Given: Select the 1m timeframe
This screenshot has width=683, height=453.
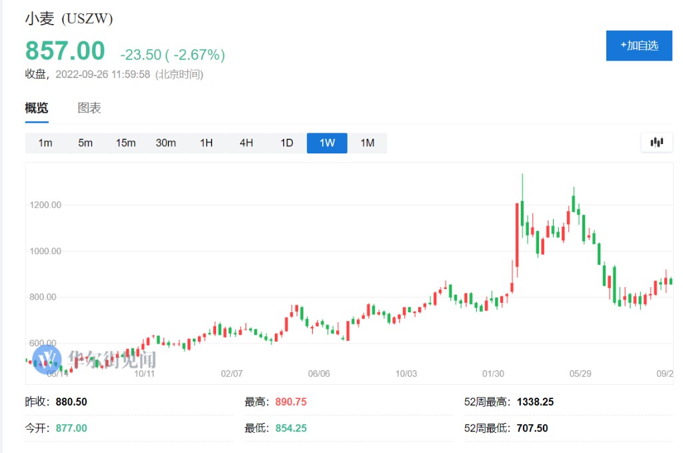Looking at the screenshot, I should [45, 143].
